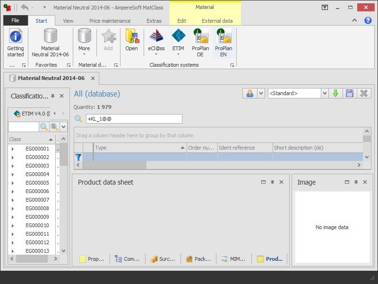The height and width of the screenshot is (284, 378).
Task: Switch to the Com... bottom tab
Action: click(x=127, y=259)
